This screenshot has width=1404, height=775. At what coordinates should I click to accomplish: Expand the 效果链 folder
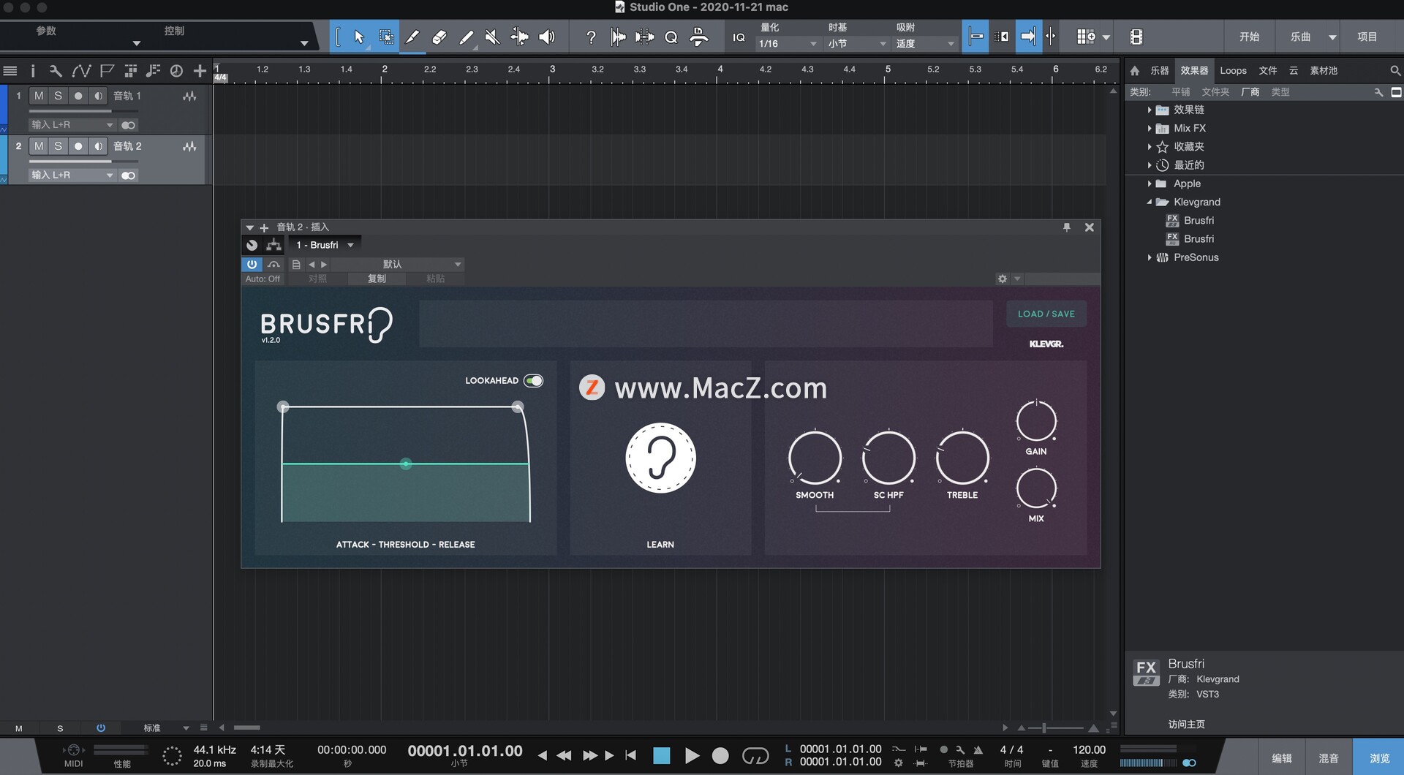tap(1150, 110)
